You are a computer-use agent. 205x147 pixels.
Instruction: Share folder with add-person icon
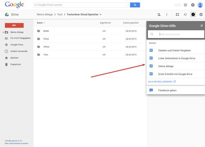(159, 14)
